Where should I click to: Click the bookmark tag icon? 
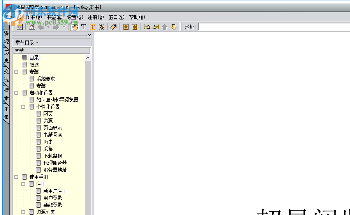113,27
